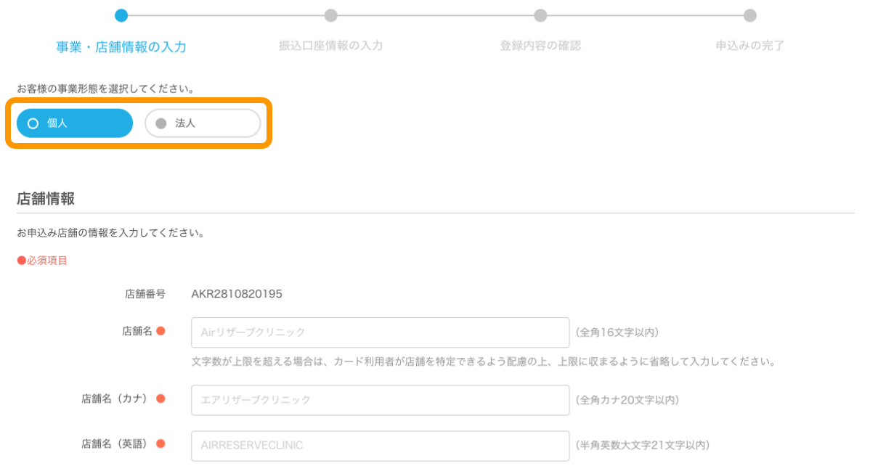Click the 店舗番号 field label
Viewport: 870px width, 466px height.
pyautogui.click(x=145, y=294)
